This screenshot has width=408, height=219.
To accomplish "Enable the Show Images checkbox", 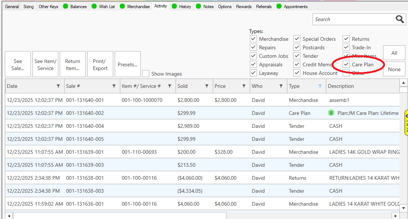I will click(146, 74).
